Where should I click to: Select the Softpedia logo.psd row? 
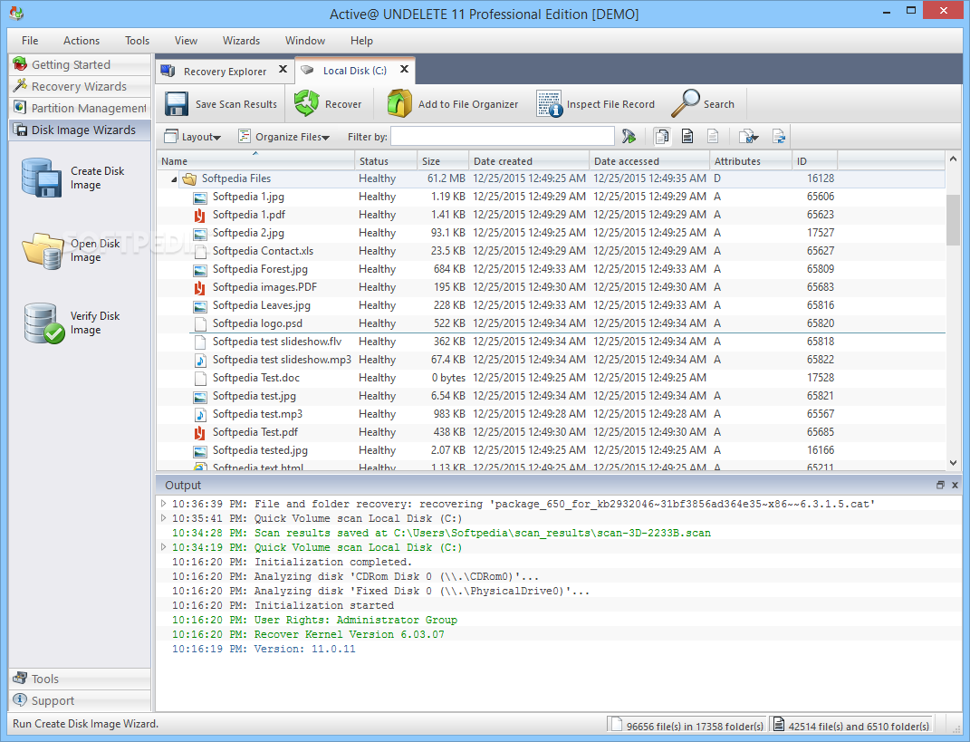coord(551,323)
